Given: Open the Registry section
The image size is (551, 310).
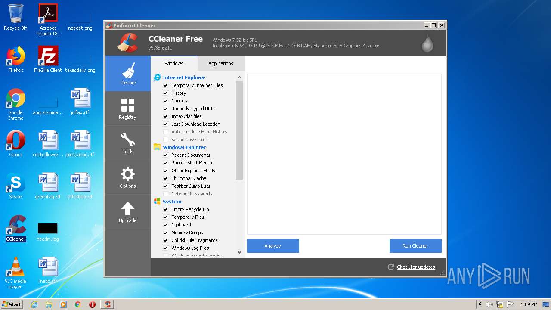Looking at the screenshot, I should pyautogui.click(x=128, y=108).
